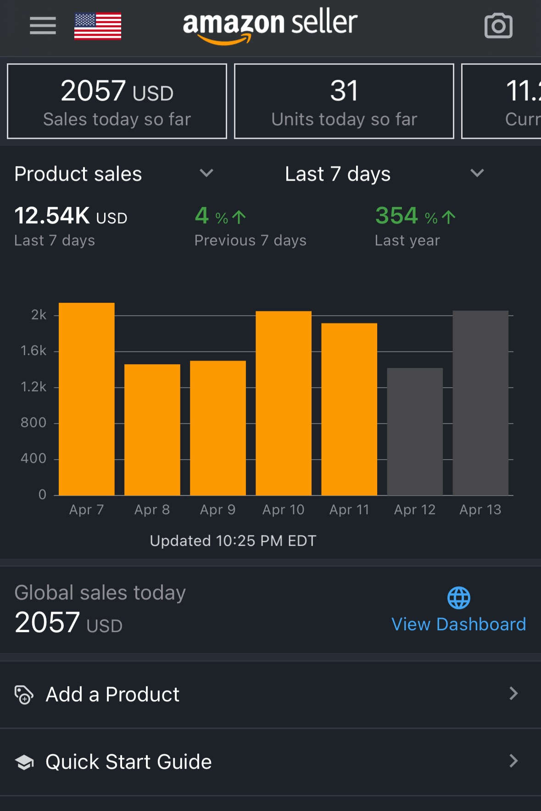Select the Add a Product menu row
This screenshot has width=541, height=811.
pyautogui.click(x=270, y=694)
